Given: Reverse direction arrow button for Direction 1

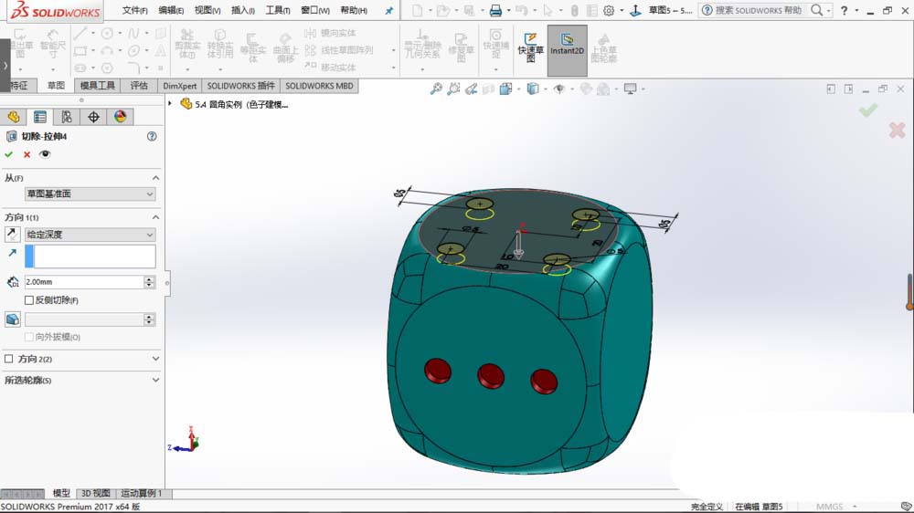Looking at the screenshot, I should click(12, 235).
